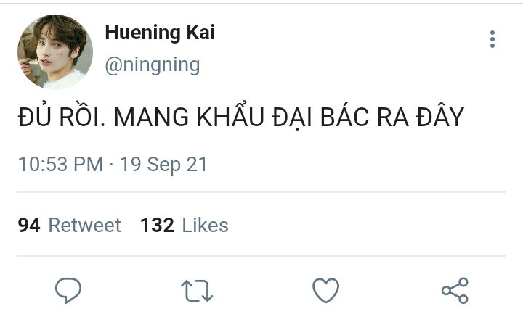Open the @ningning handle link
The height and width of the screenshot is (322, 523).
click(x=153, y=65)
